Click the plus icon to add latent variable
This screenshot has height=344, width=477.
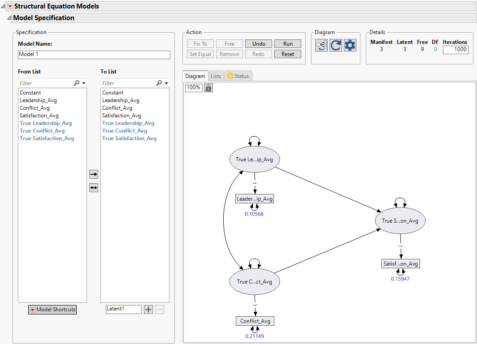click(148, 310)
